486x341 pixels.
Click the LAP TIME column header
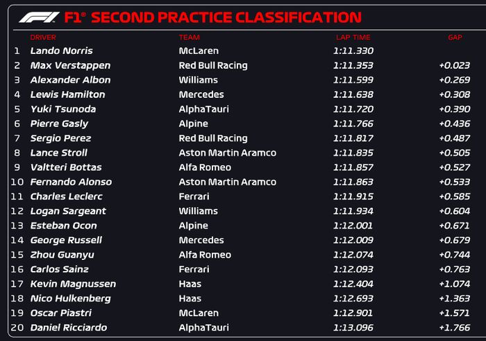point(352,37)
